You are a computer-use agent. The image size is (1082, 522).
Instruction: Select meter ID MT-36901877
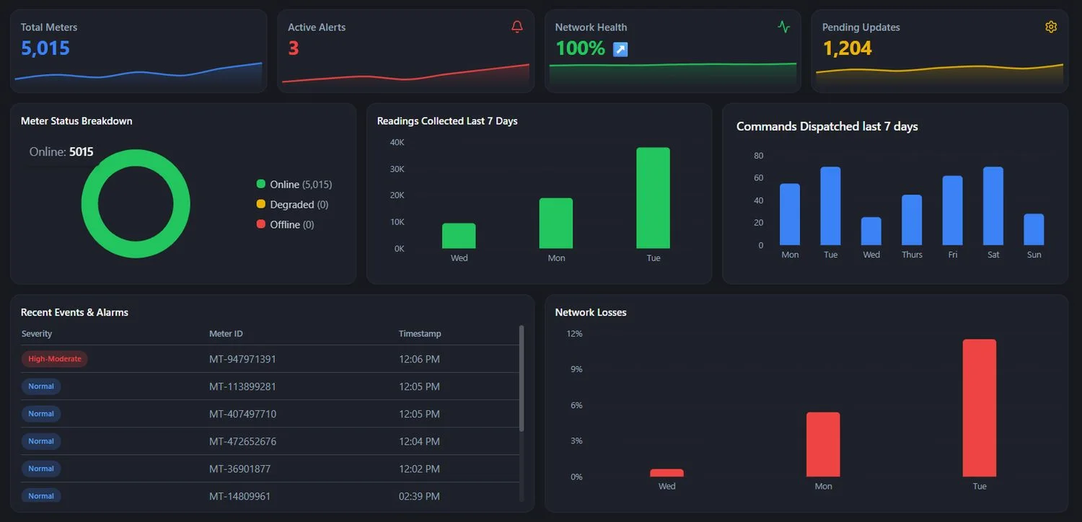tap(239, 469)
